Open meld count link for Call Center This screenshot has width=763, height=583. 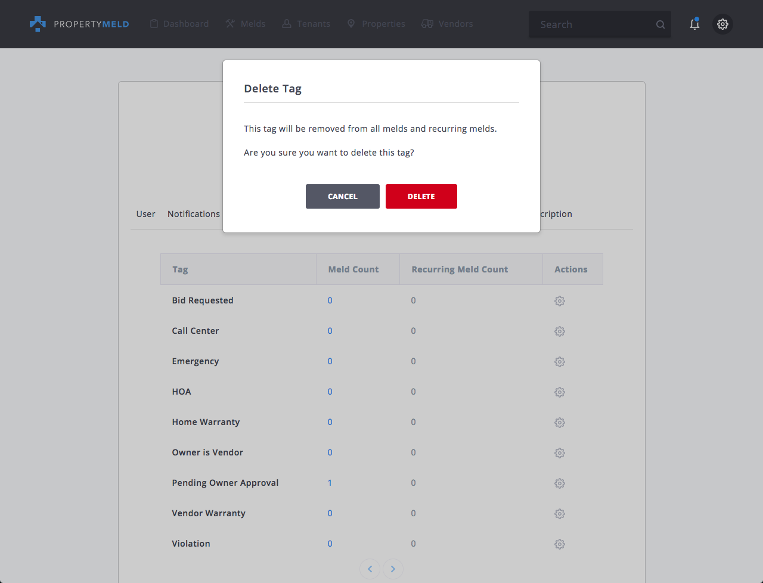[x=330, y=331]
